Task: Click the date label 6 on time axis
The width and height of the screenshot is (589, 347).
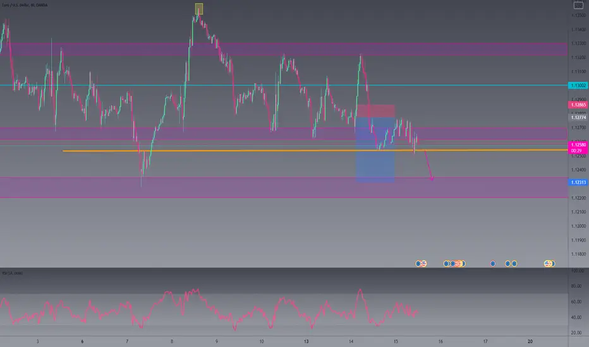Action: pyautogui.click(x=82, y=341)
